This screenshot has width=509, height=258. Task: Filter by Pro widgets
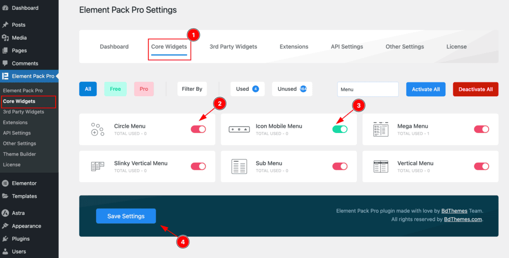(x=144, y=89)
